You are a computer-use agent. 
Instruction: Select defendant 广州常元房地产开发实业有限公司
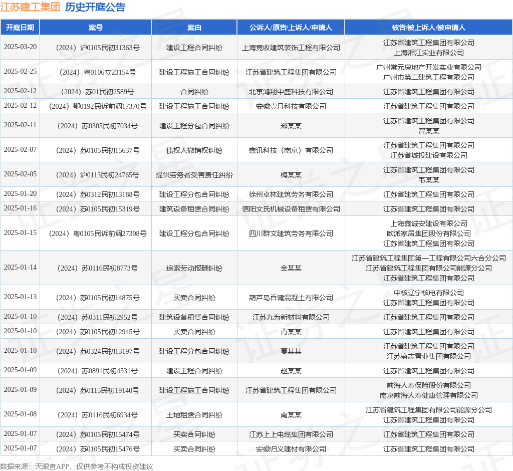click(x=429, y=68)
